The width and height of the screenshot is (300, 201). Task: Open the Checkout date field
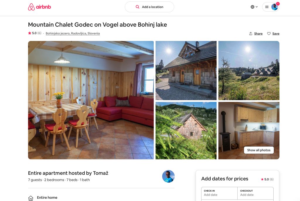click(255, 193)
